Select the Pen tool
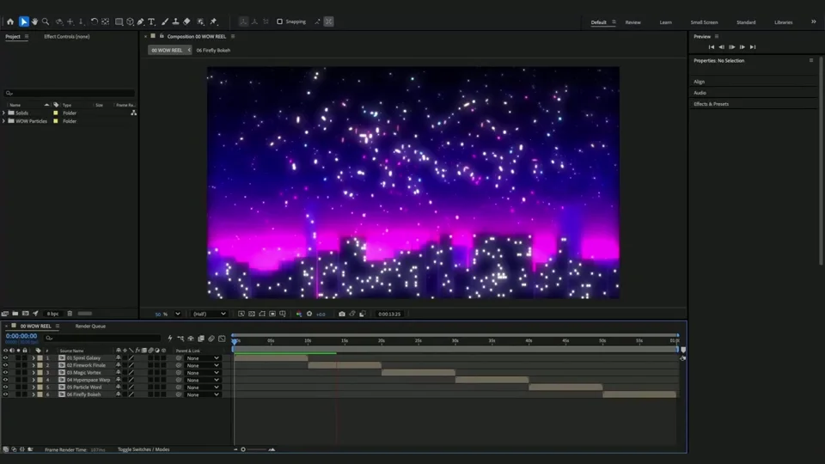This screenshot has height=464, width=825. click(x=140, y=21)
